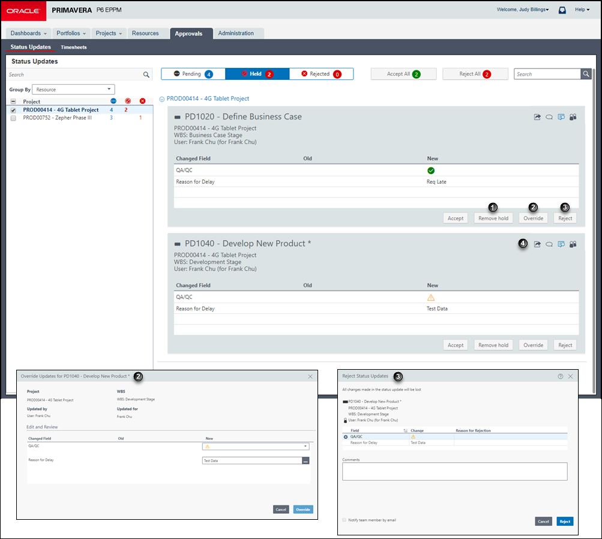Enable Notify team member by email checkbox
Viewport: 602px width, 539px height.
[x=345, y=520]
